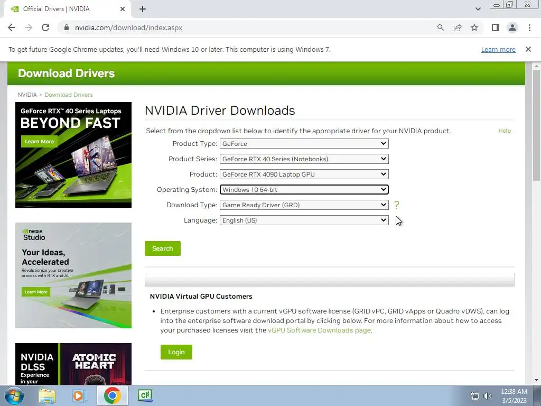Click the volume speaker tray icon

488,396
